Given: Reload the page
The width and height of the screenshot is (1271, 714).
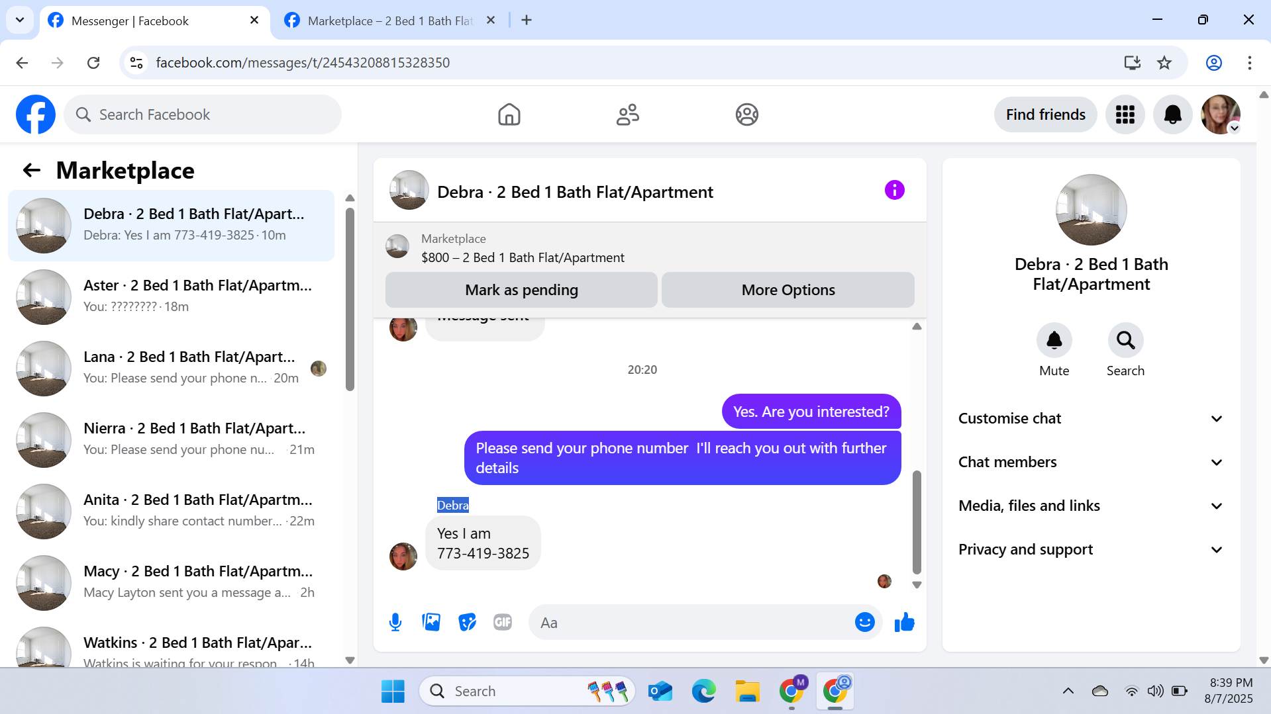Looking at the screenshot, I should [x=93, y=63].
